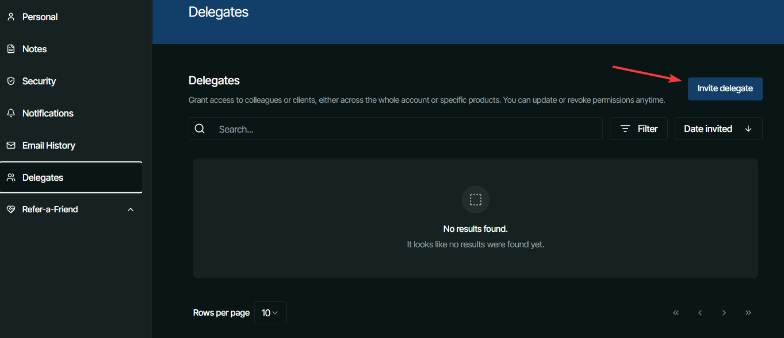Open the Date invited sorting dropdown
The width and height of the screenshot is (784, 338).
718,128
